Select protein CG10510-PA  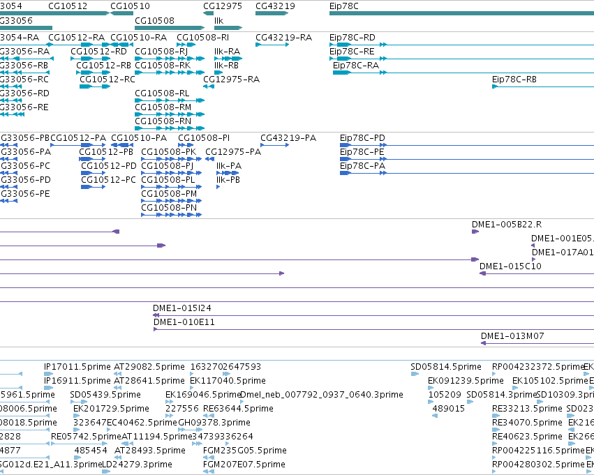pos(139,138)
